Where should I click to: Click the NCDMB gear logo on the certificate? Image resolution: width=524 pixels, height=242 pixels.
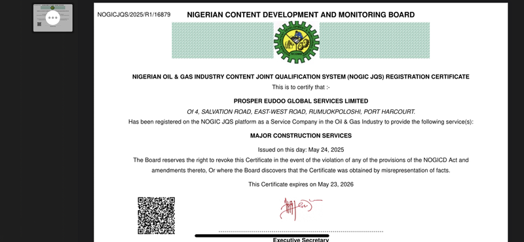click(x=297, y=42)
